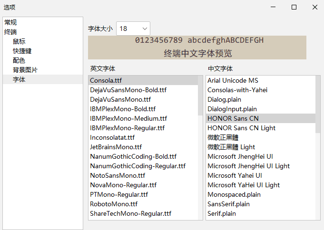Click the English font list scrollbar thumb
The width and height of the screenshot is (324, 230).
click(200, 96)
